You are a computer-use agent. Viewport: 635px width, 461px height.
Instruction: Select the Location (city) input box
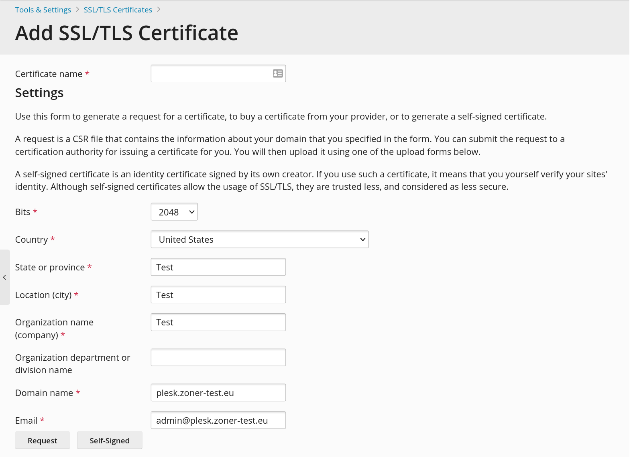(x=218, y=295)
